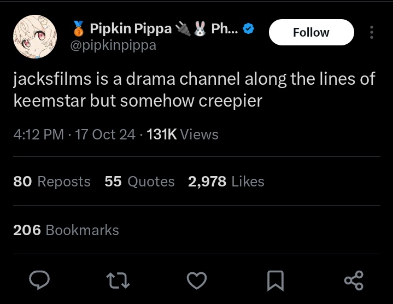This screenshot has height=304, width=393.
Task: Follow the Pipkin Pippa account
Action: pyautogui.click(x=312, y=32)
